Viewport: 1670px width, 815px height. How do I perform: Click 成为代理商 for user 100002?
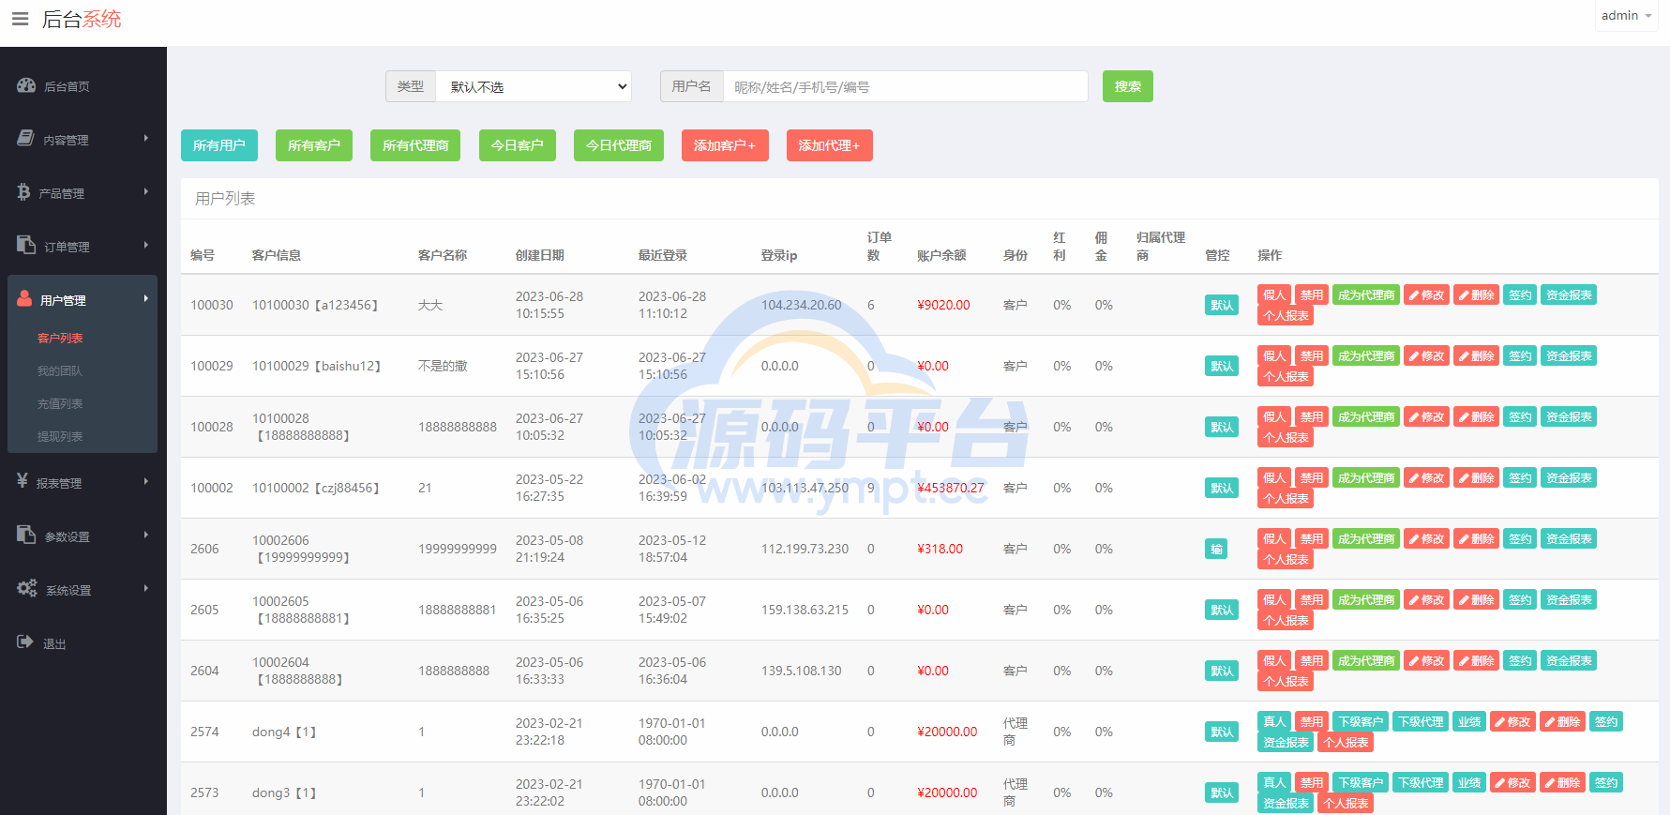[x=1366, y=477]
